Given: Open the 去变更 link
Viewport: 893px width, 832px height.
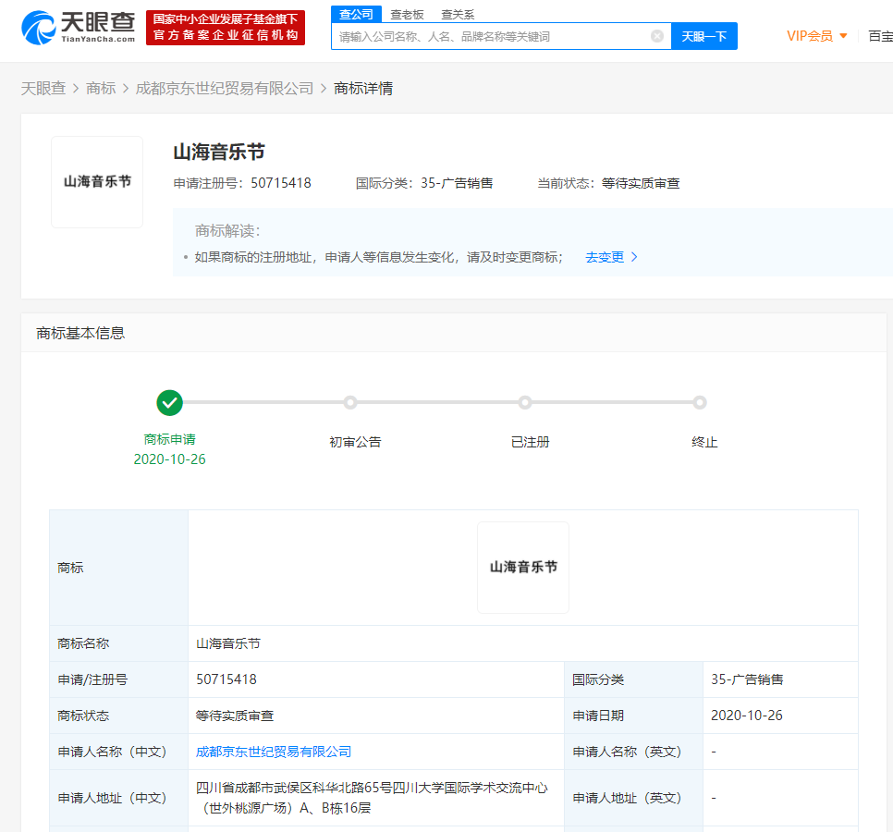Looking at the screenshot, I should click(605, 257).
